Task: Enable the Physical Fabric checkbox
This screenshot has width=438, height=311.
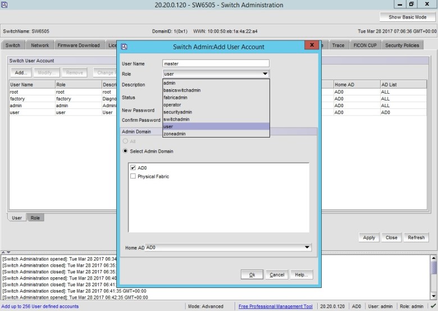Action: [x=133, y=176]
